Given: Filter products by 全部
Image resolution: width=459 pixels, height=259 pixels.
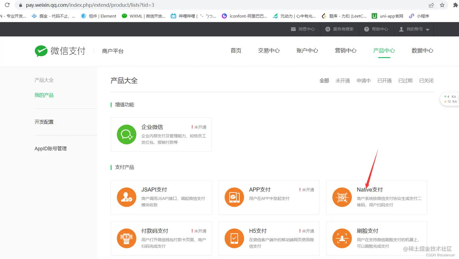Looking at the screenshot, I should [x=324, y=81].
